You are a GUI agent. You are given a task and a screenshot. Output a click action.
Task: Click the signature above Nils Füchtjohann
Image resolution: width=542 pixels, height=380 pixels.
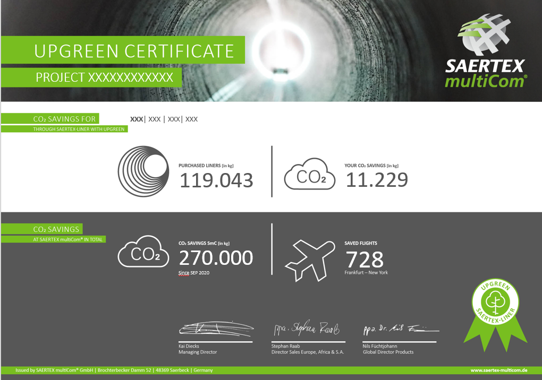401,329
